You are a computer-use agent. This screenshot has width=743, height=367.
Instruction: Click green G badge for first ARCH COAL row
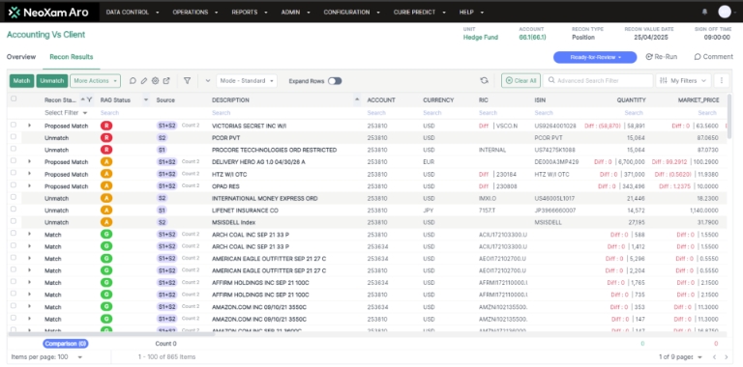coord(106,234)
